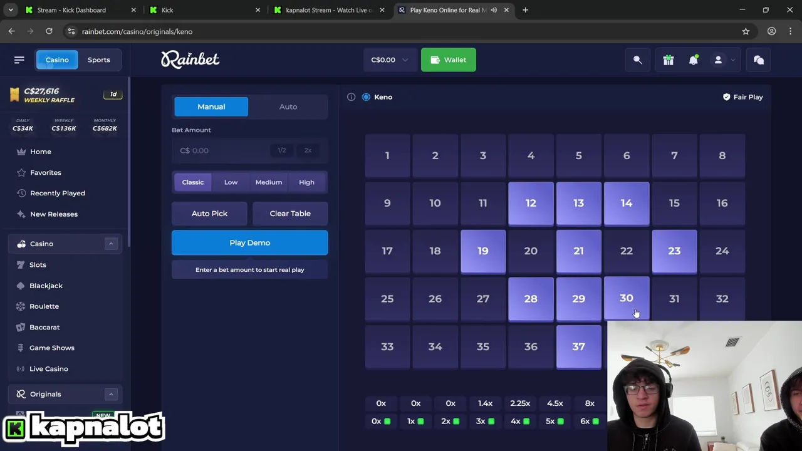Click the Keno info icon
Image resolution: width=802 pixels, height=451 pixels.
[351, 97]
